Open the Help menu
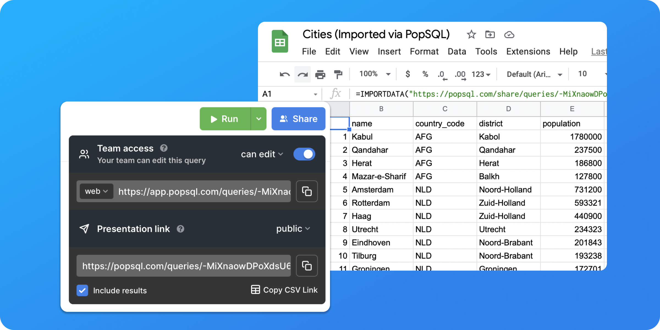This screenshot has width=660, height=330. 568,51
